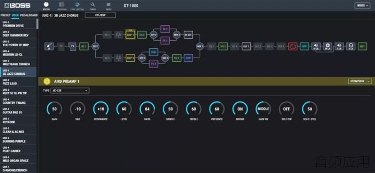Open the preamp TYPE JC-120 dropdown
The image size is (375, 173).
click(x=70, y=91)
